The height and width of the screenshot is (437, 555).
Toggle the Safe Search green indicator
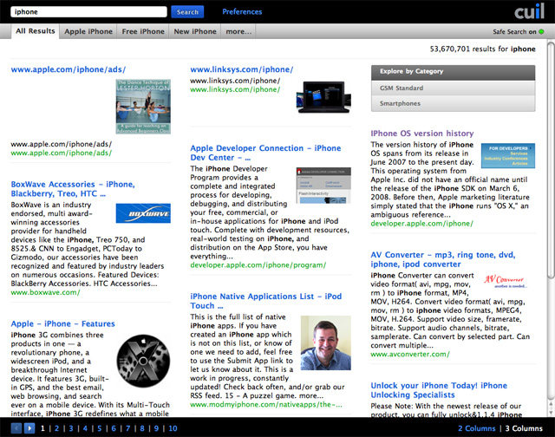click(x=541, y=31)
